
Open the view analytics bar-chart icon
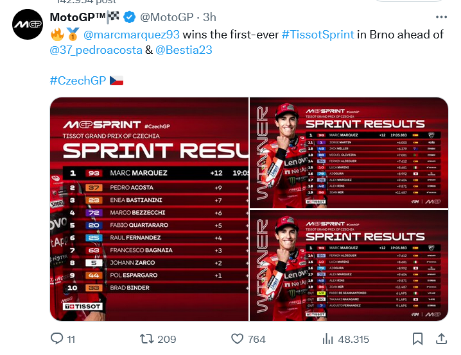(327, 338)
